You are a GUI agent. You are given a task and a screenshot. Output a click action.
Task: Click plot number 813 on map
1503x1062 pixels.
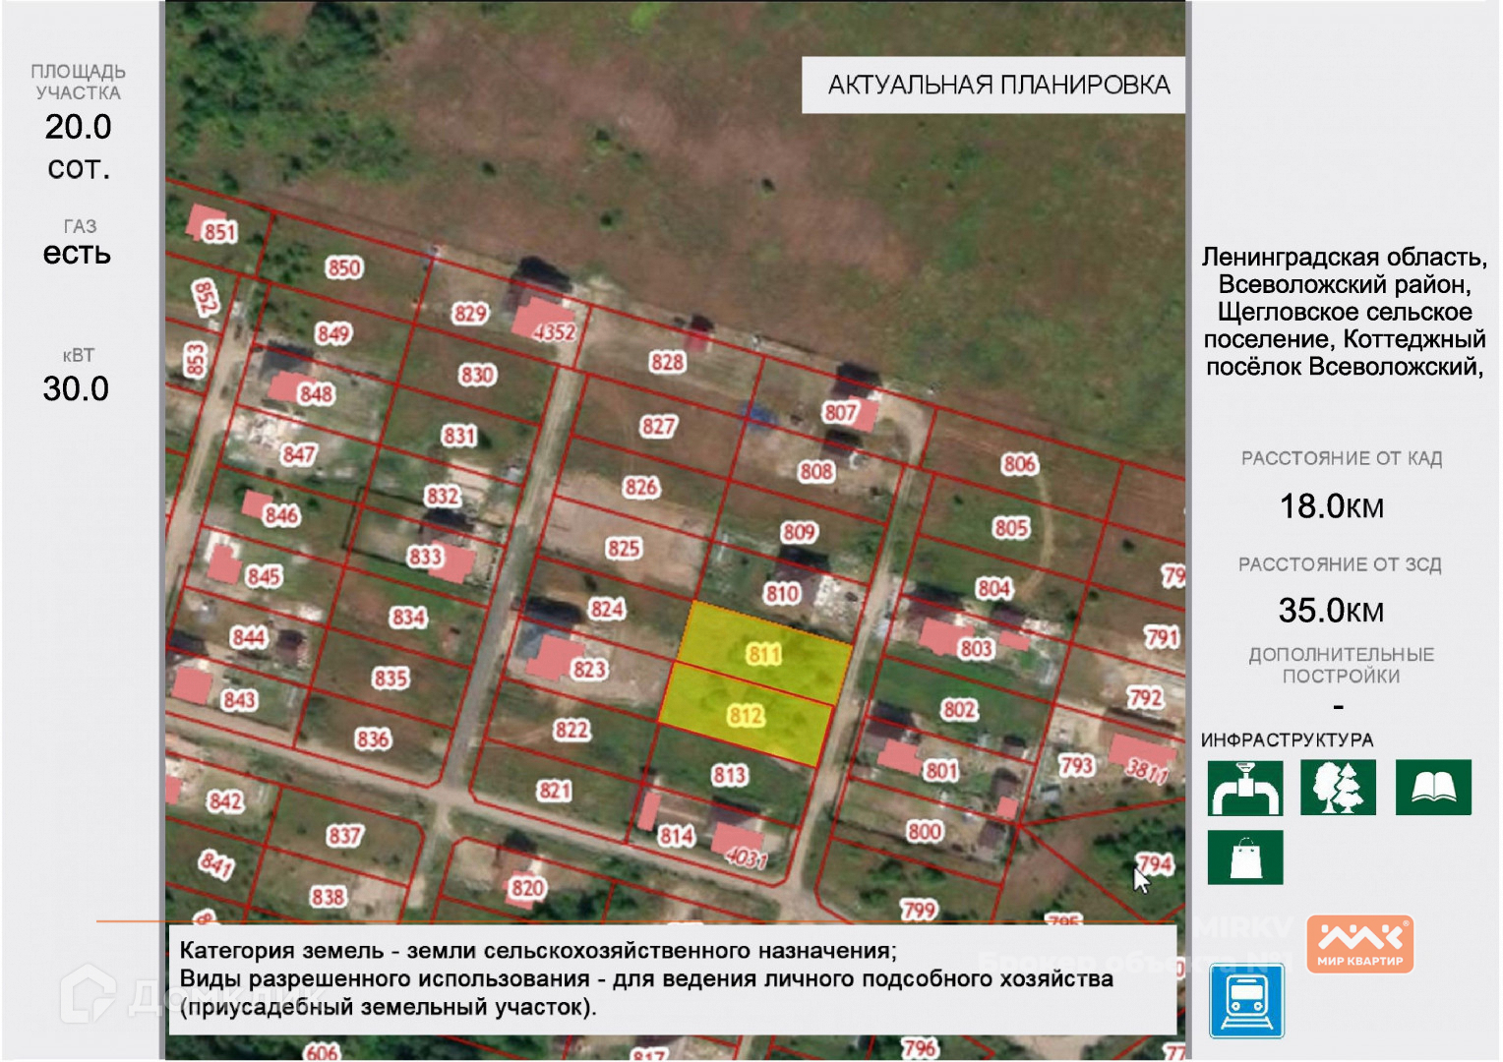pyautogui.click(x=730, y=776)
